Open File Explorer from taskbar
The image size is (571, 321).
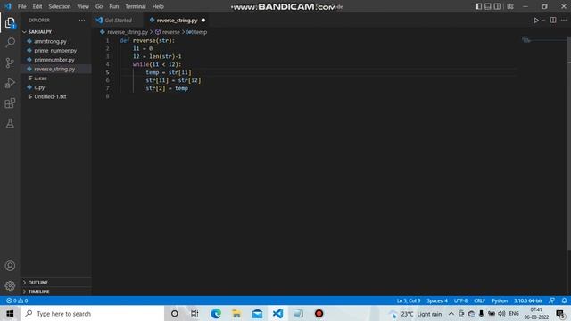236,313
